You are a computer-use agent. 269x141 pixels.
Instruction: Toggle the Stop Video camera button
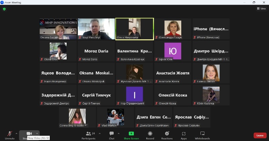(29, 134)
